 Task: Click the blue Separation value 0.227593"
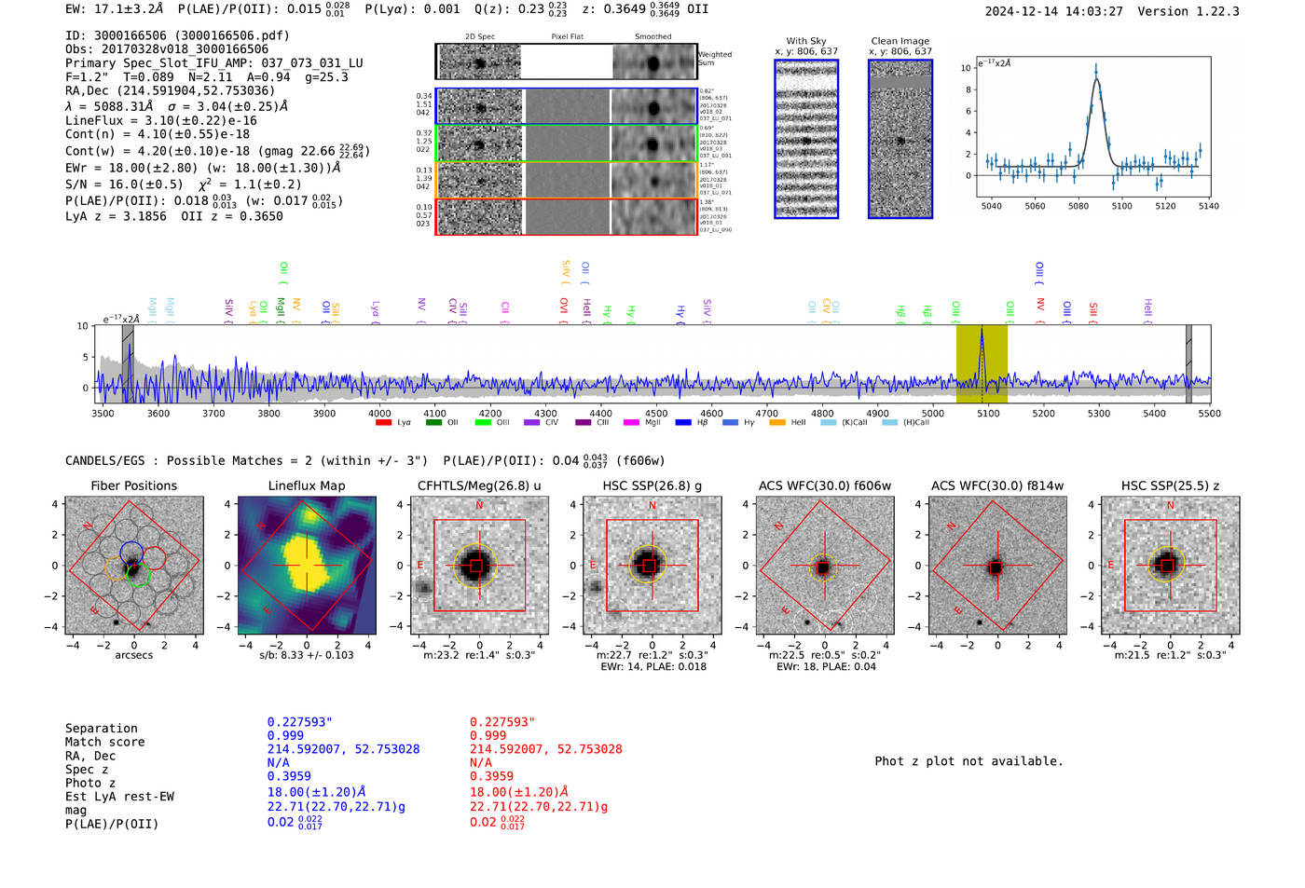(x=312, y=722)
